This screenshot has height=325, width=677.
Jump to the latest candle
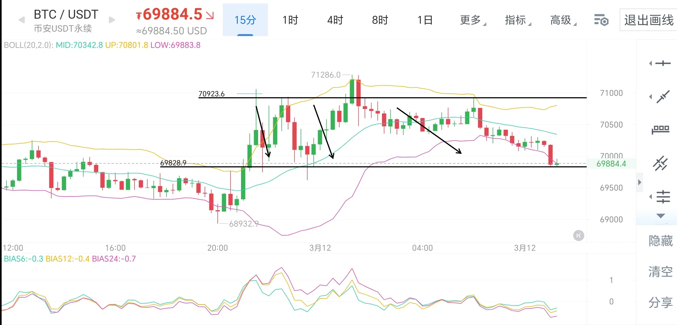pyautogui.click(x=578, y=235)
